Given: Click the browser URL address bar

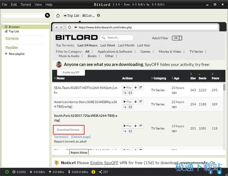Looking at the screenshot, I should click(146, 27).
